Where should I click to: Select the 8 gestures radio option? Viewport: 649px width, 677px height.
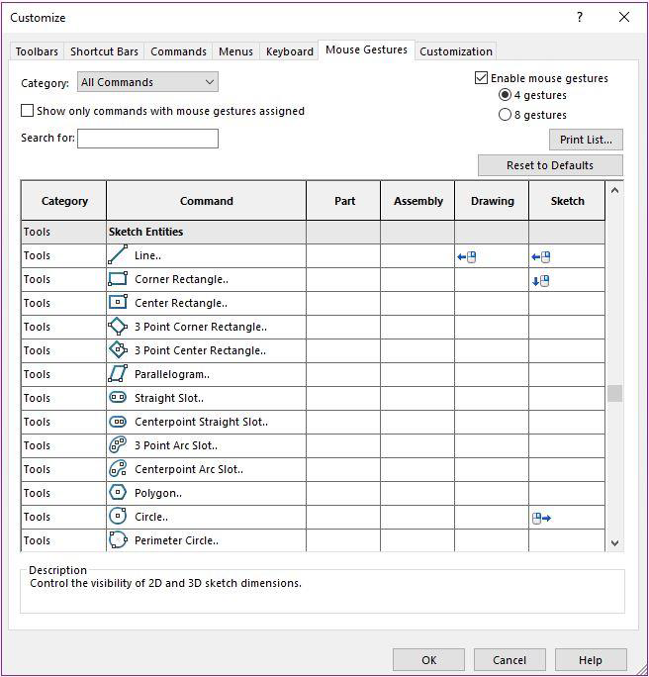point(506,115)
